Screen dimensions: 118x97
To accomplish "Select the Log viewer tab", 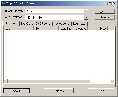I will (80, 24).
